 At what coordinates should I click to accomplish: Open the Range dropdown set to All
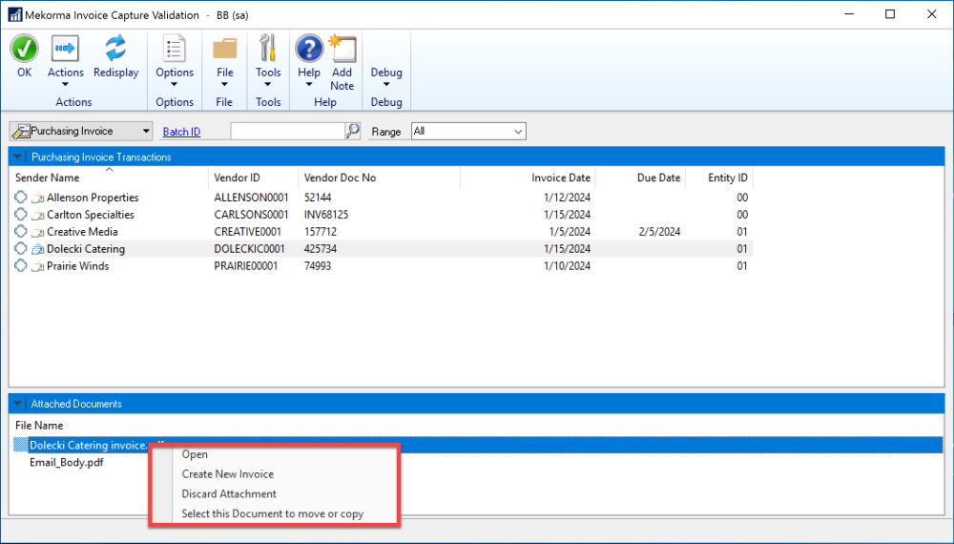click(x=468, y=132)
